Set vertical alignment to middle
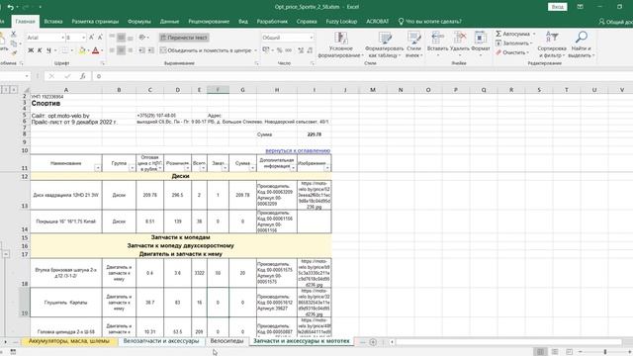The width and height of the screenshot is (633, 356). [121, 38]
